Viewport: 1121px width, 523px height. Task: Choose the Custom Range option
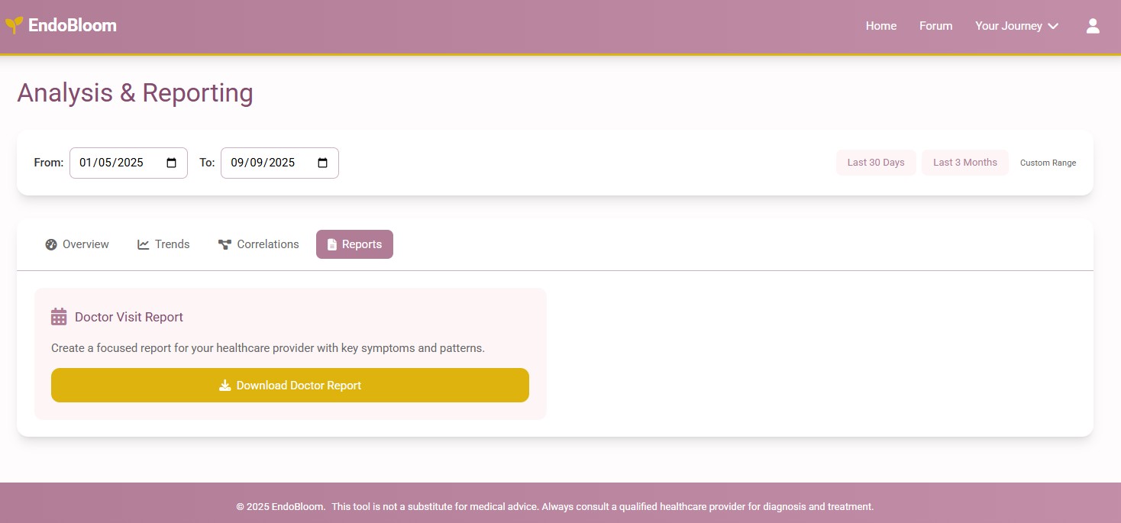click(1048, 163)
